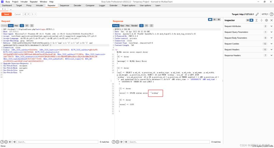Switch response view to Hex
Viewport: 274px width, 148px height.
tap(128, 26)
